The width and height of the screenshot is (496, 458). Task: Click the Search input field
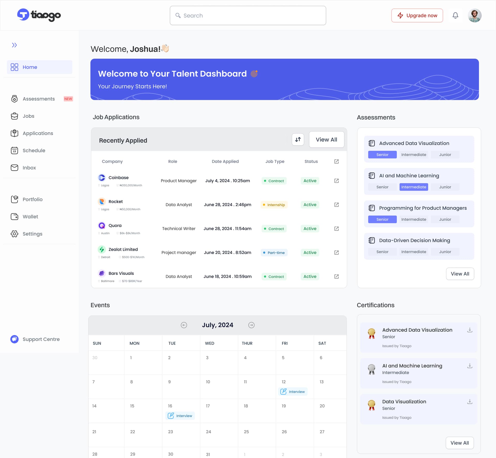pos(248,15)
